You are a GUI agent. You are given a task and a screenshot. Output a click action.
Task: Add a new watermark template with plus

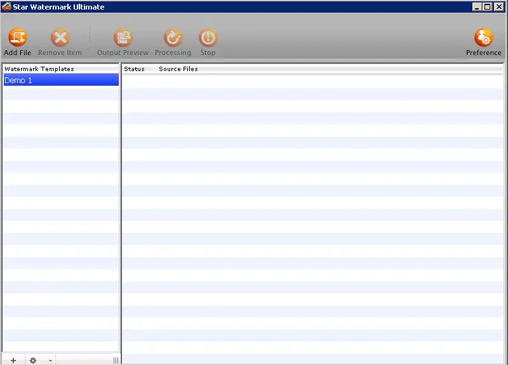(x=13, y=360)
